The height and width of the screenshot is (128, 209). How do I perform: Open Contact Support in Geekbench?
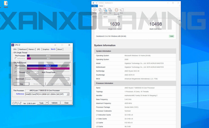point(116,11)
